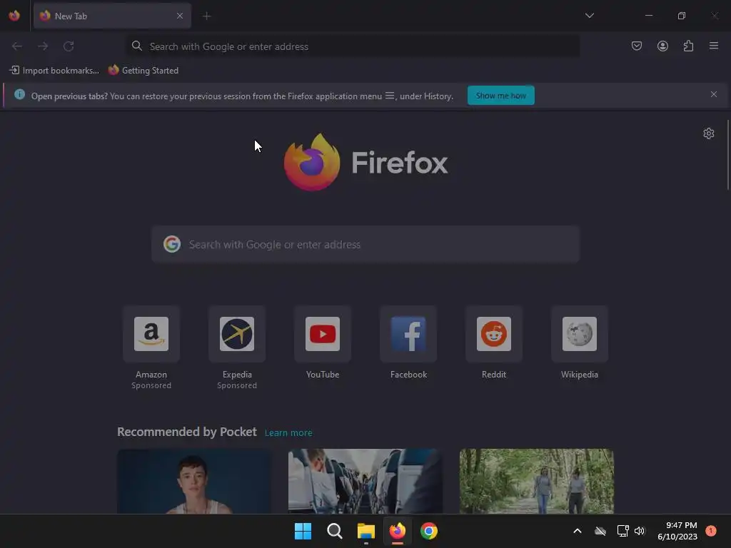The image size is (731, 548).
Task: Open the Firefox View icon in tab strip
Action: pos(14,16)
